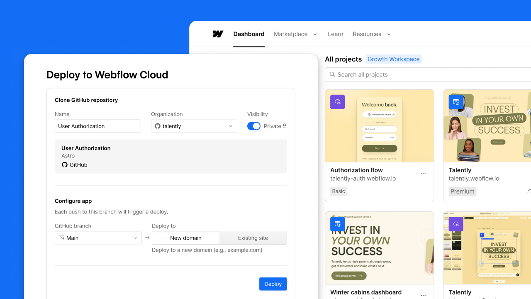Click the Authorization flow project title

356,170
